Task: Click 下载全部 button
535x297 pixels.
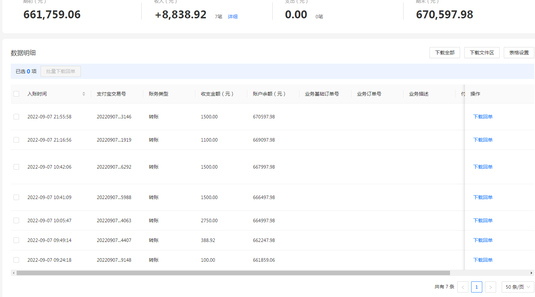Action: coord(445,53)
